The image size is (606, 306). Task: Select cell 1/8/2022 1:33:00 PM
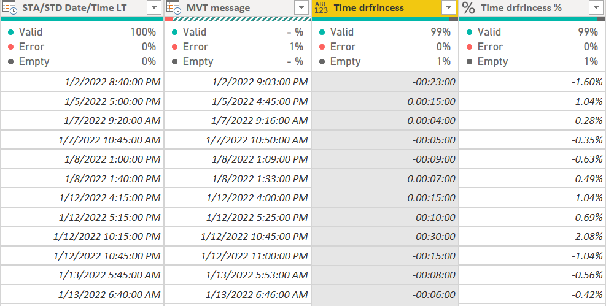coord(238,178)
